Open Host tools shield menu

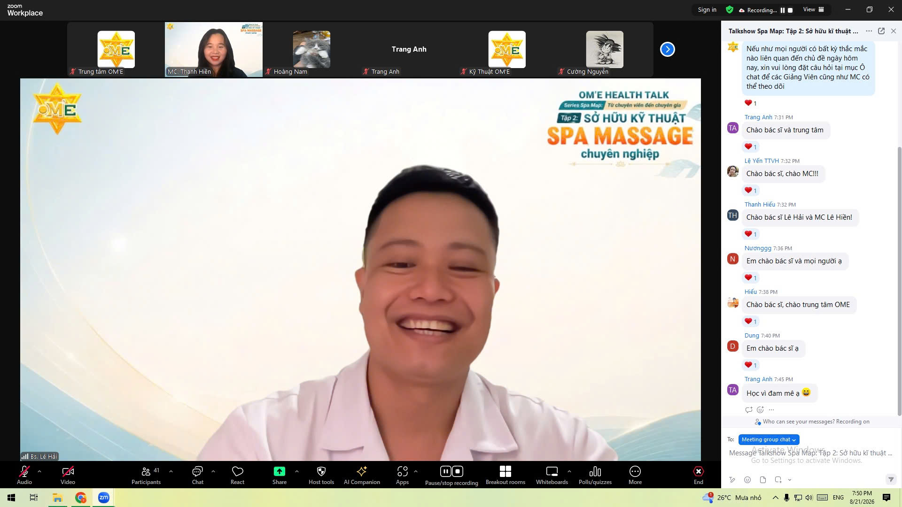pos(321,475)
